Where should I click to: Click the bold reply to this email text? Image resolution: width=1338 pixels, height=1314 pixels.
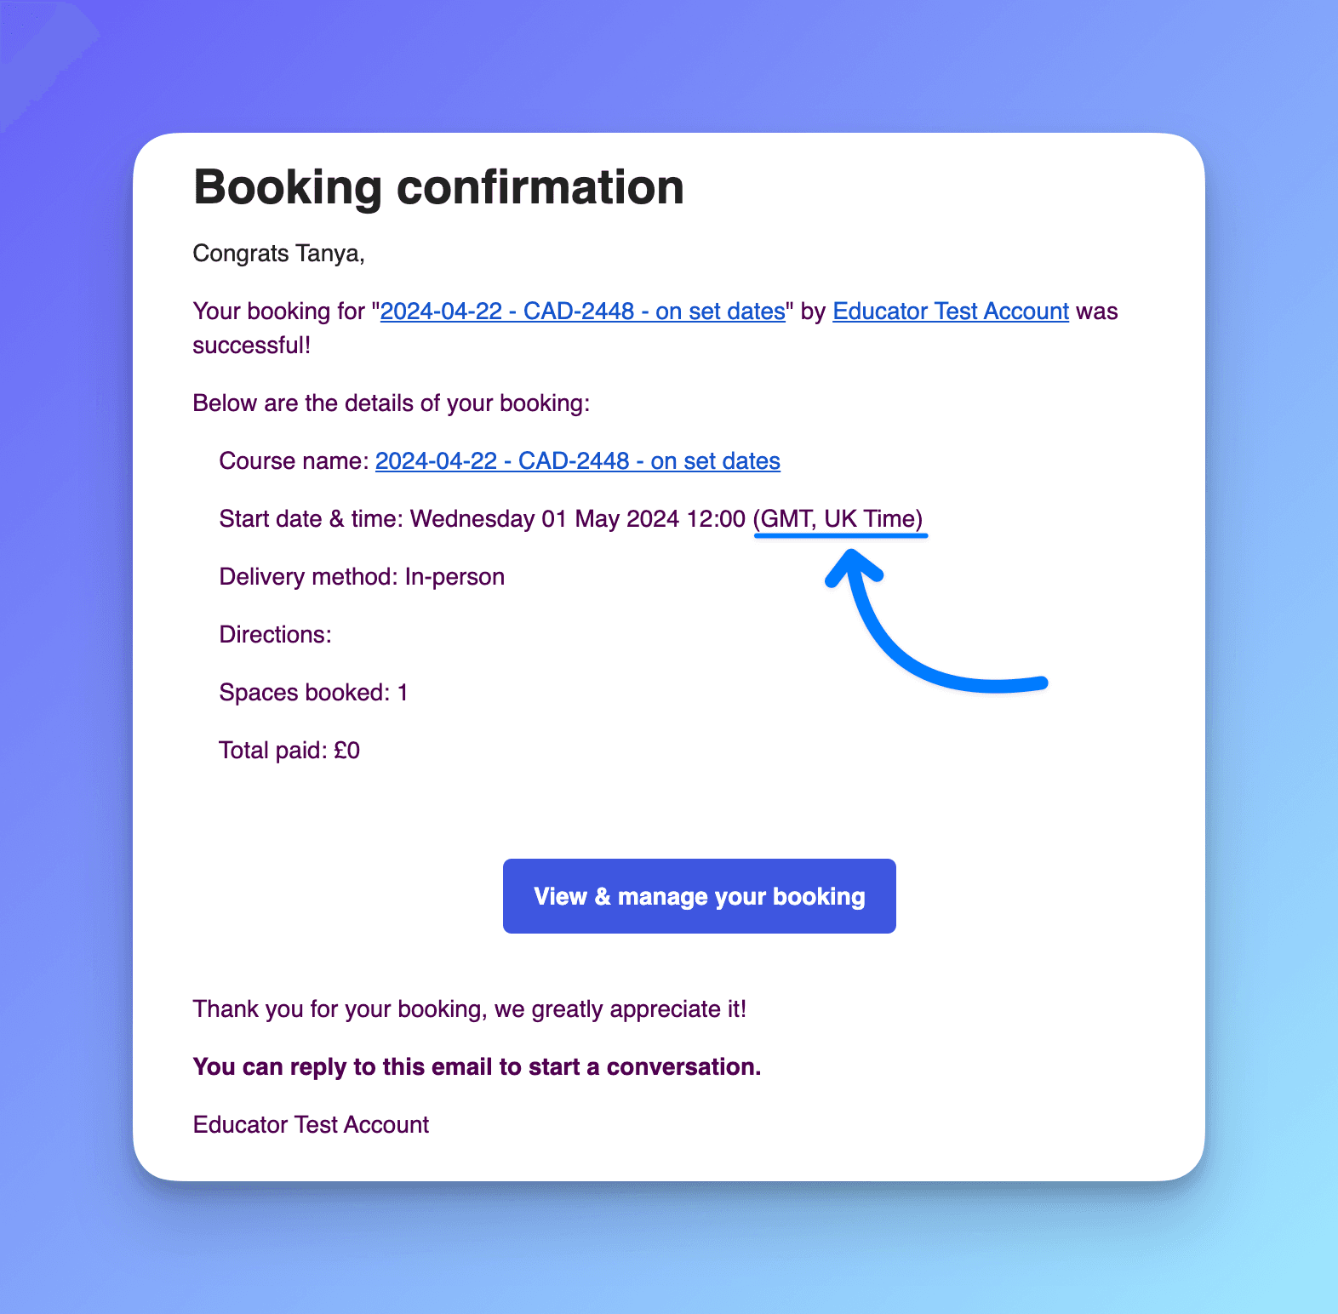[x=477, y=1067]
